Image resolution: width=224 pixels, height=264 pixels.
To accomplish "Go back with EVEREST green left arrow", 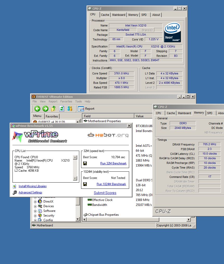I will 37,109.
